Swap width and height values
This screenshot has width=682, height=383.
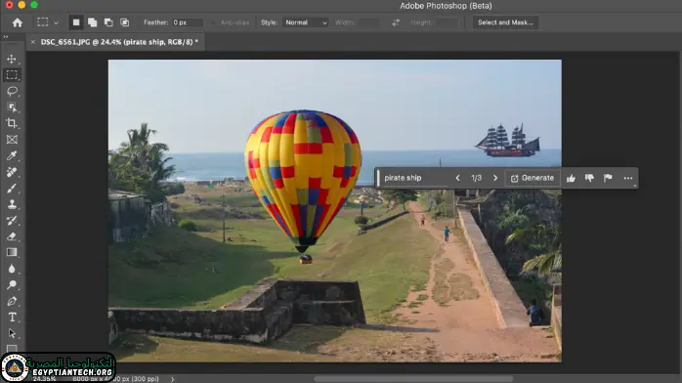point(396,22)
